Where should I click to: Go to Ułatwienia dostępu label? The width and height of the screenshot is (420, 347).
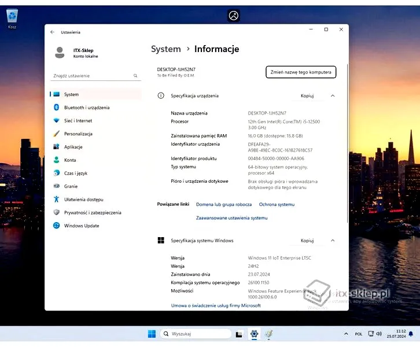(83, 200)
